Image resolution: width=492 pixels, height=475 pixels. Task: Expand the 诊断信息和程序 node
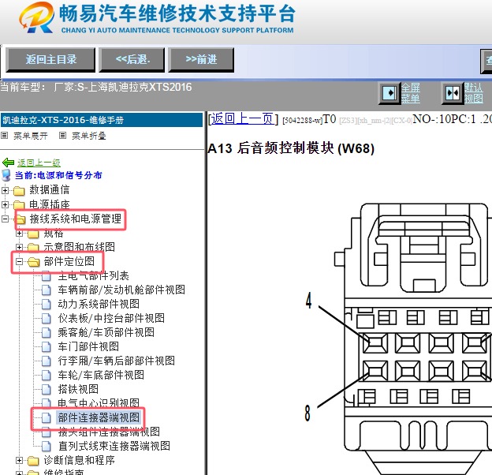[x=19, y=461]
